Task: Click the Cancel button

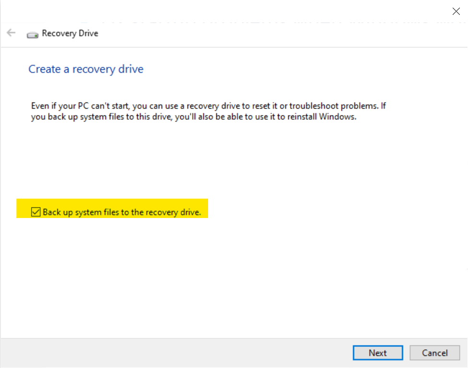Action: (434, 353)
